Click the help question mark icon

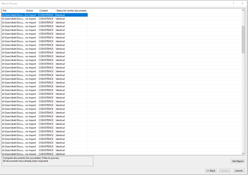pyautogui.click(x=234, y=3)
